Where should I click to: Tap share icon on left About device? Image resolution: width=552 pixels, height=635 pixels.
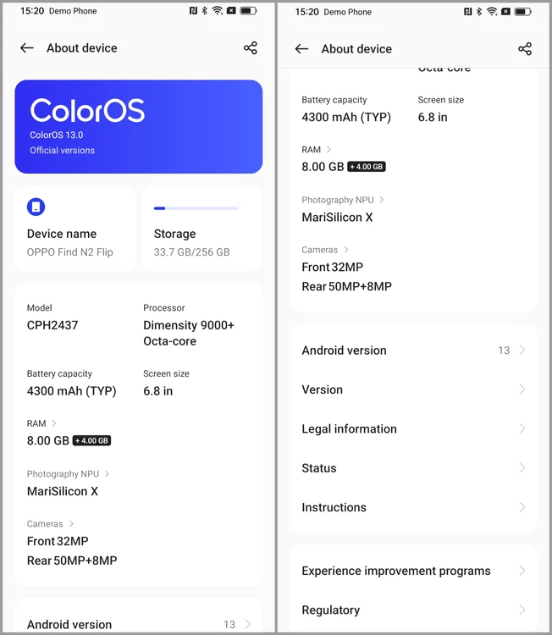[251, 47]
